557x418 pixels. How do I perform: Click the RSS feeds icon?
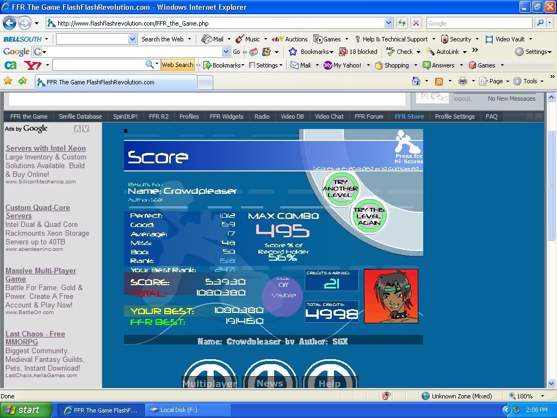tap(438, 81)
